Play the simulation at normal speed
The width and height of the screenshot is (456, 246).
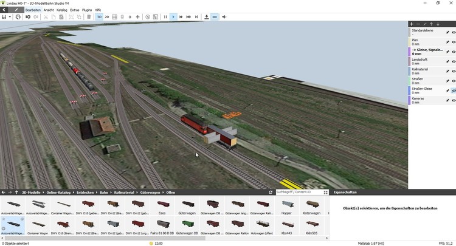[x=173, y=17]
